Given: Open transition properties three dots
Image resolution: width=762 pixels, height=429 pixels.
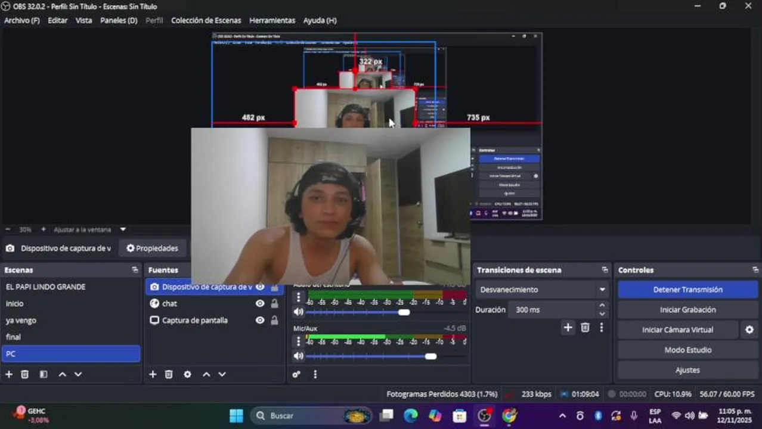Looking at the screenshot, I should (x=601, y=327).
